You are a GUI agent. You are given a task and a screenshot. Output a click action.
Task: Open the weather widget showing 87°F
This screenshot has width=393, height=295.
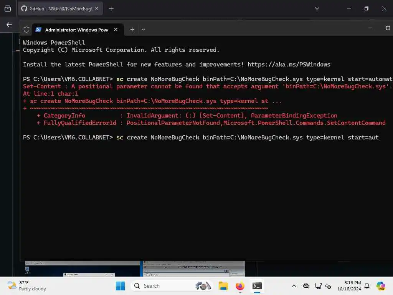[26, 286]
